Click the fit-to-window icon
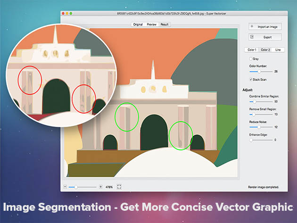297x223 pixels. (x=119, y=187)
